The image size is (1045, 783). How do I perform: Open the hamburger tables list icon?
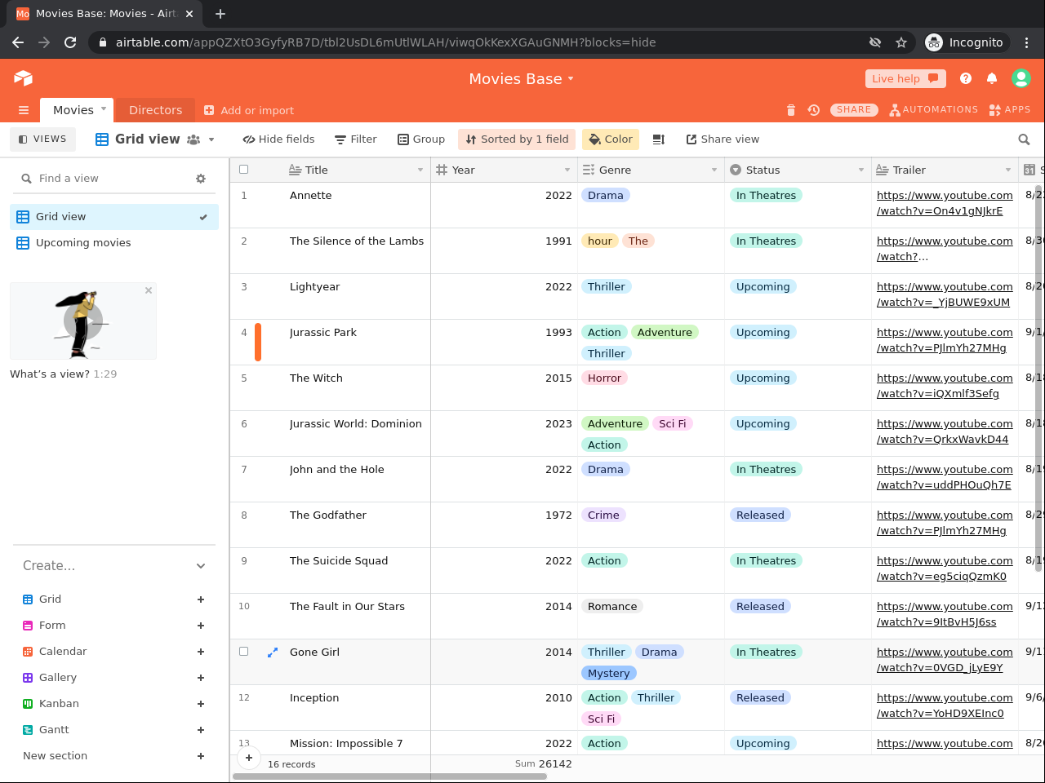(24, 110)
